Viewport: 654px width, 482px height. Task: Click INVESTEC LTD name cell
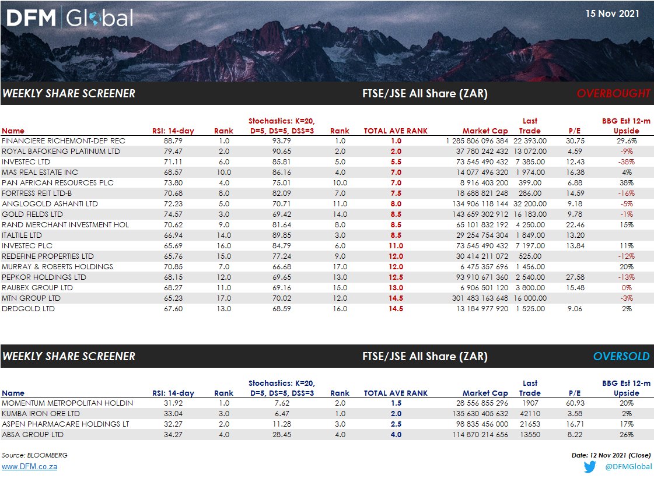[x=26, y=161]
